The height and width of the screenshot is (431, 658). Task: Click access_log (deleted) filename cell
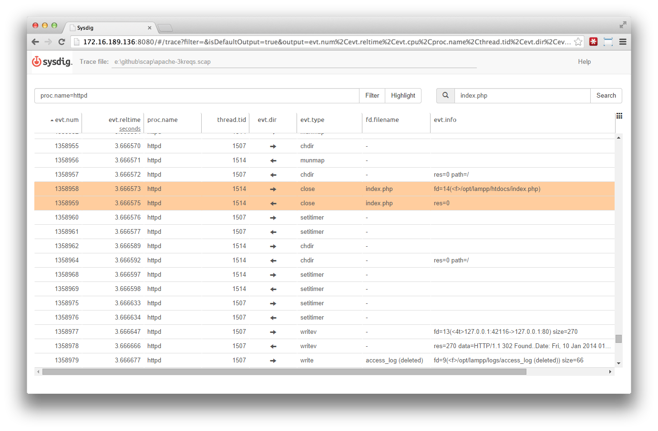(394, 360)
